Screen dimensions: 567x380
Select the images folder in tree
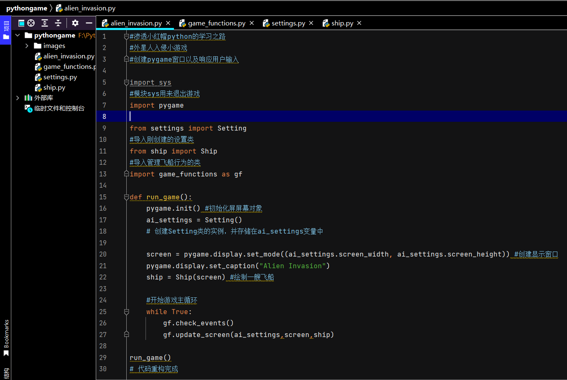pyautogui.click(x=54, y=46)
